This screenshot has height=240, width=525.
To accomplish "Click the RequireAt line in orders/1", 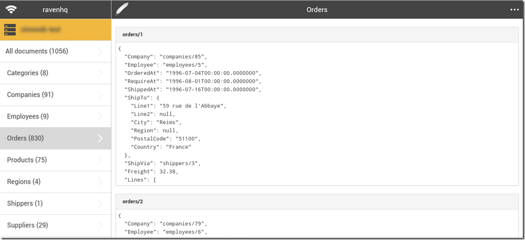I will (193, 81).
